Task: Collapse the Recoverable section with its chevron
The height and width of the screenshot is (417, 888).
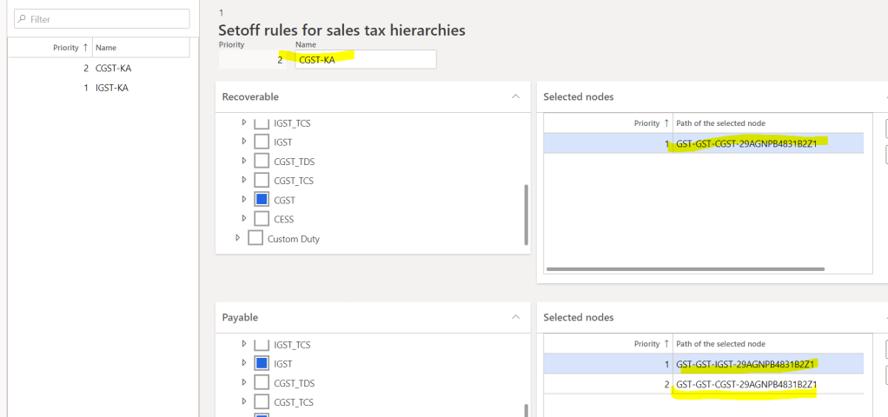Action: pos(515,96)
